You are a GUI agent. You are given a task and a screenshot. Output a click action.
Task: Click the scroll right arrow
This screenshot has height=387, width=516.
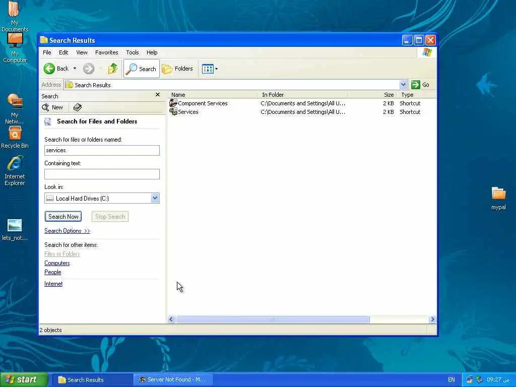tap(432, 319)
